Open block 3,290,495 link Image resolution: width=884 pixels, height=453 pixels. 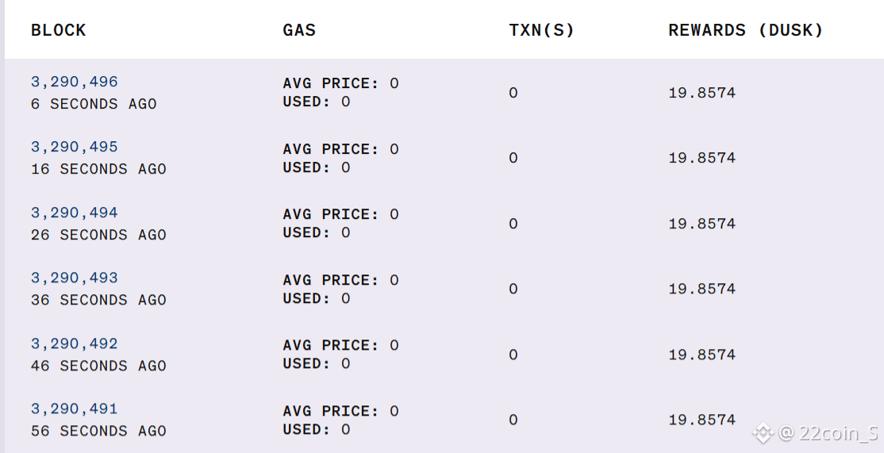[75, 147]
